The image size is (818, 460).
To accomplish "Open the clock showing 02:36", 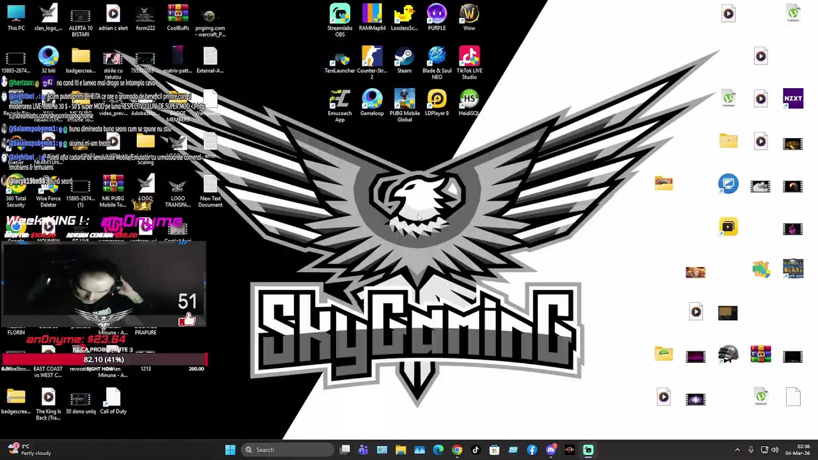I will [798, 450].
